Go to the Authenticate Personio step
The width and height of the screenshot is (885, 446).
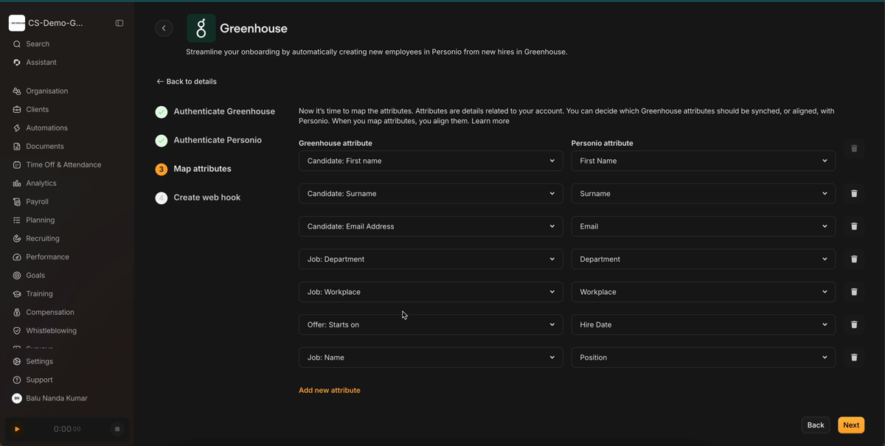pyautogui.click(x=209, y=140)
